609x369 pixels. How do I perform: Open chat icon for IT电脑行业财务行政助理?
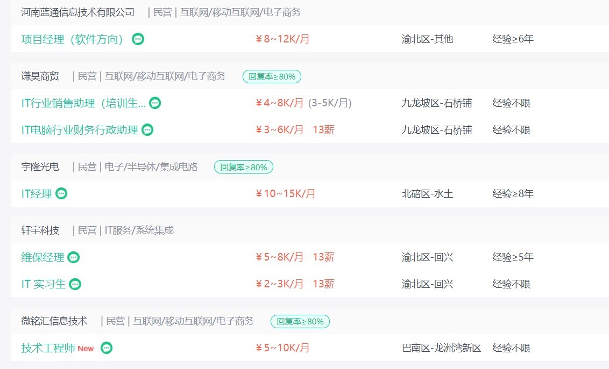point(147,130)
